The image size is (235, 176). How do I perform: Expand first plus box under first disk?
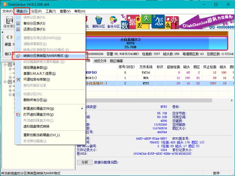coord(10,69)
